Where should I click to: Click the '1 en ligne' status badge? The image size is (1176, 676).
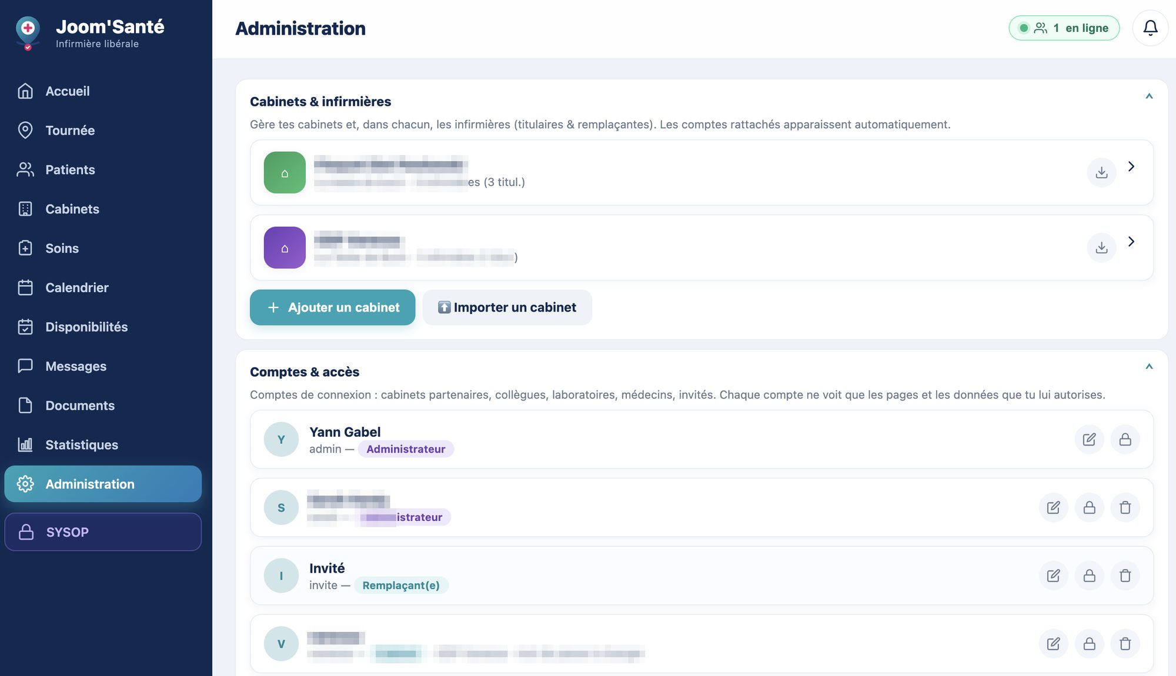click(x=1064, y=28)
